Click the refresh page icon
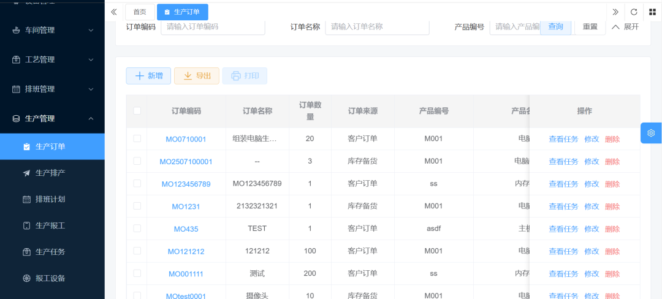The width and height of the screenshot is (662, 299). coord(634,12)
